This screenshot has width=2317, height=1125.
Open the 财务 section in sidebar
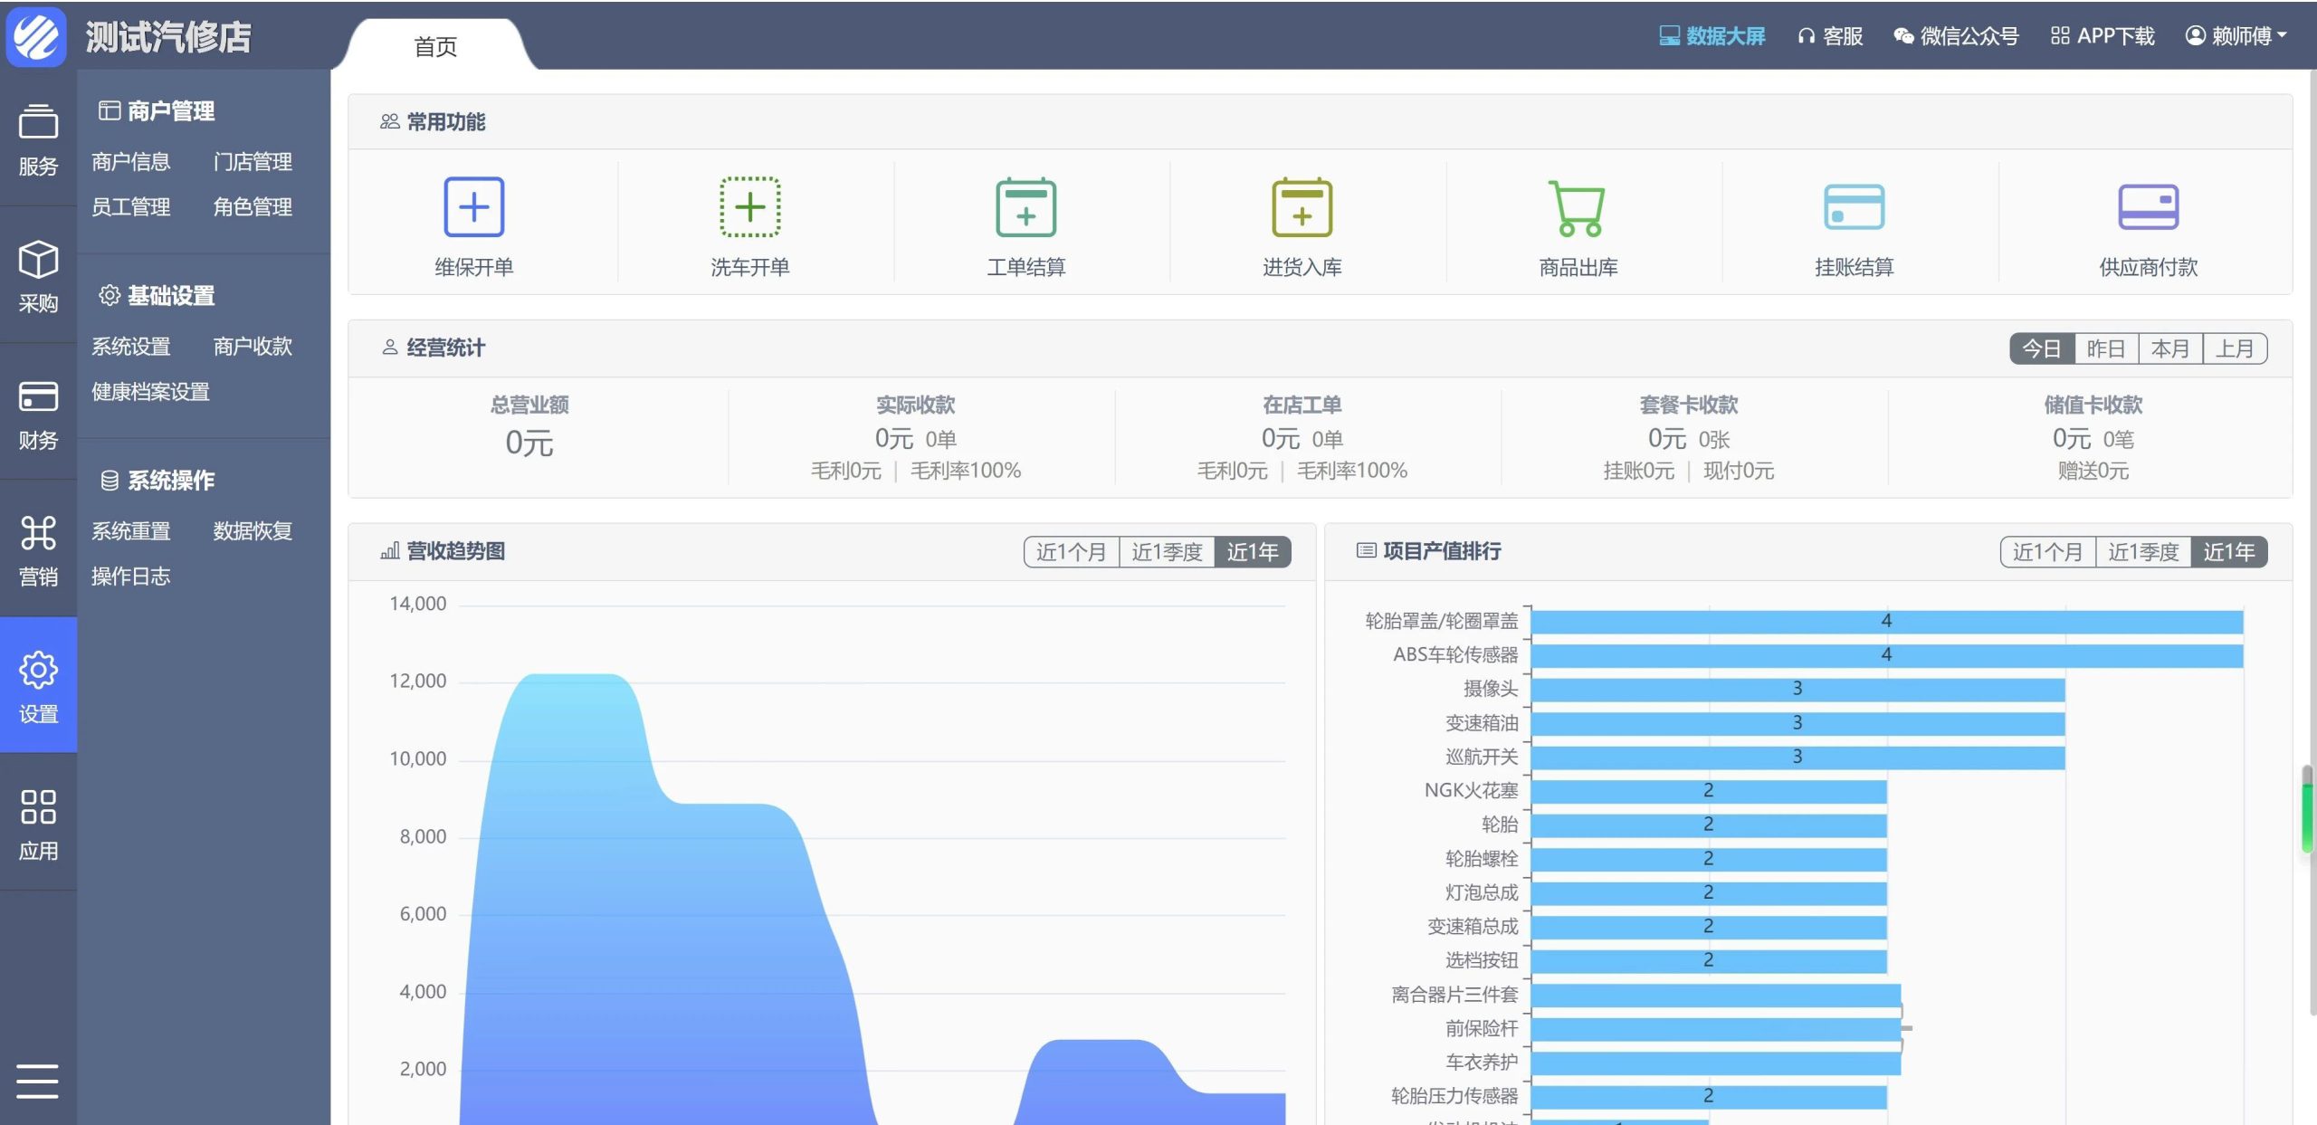(x=37, y=416)
